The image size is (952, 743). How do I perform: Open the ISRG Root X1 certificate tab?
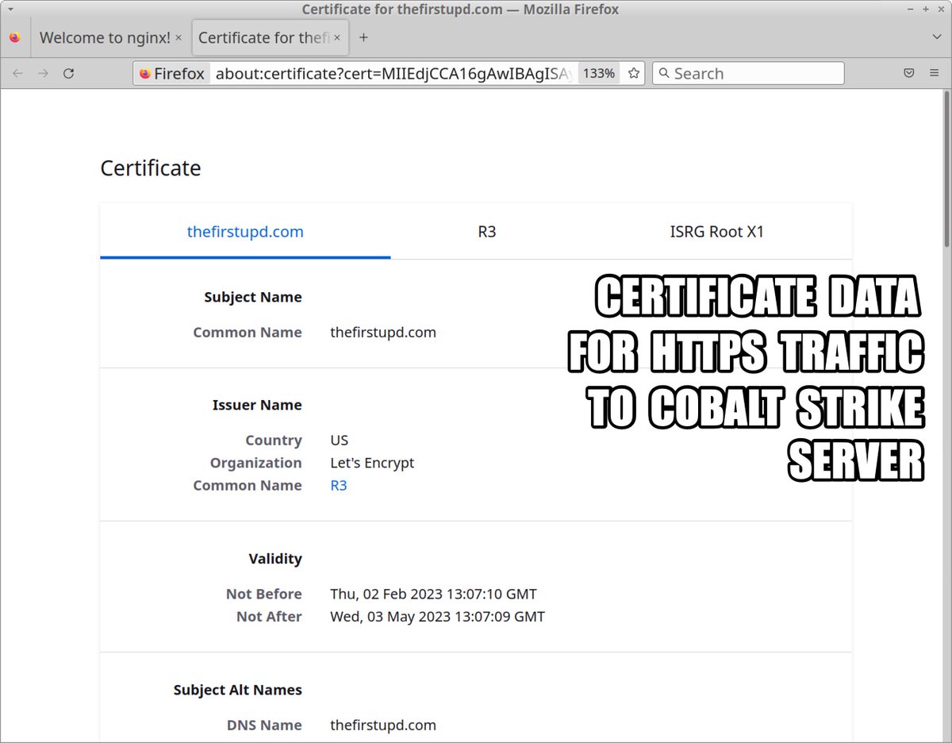tap(716, 232)
